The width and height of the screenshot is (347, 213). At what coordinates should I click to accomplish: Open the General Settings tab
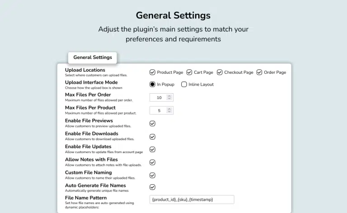[93, 58]
